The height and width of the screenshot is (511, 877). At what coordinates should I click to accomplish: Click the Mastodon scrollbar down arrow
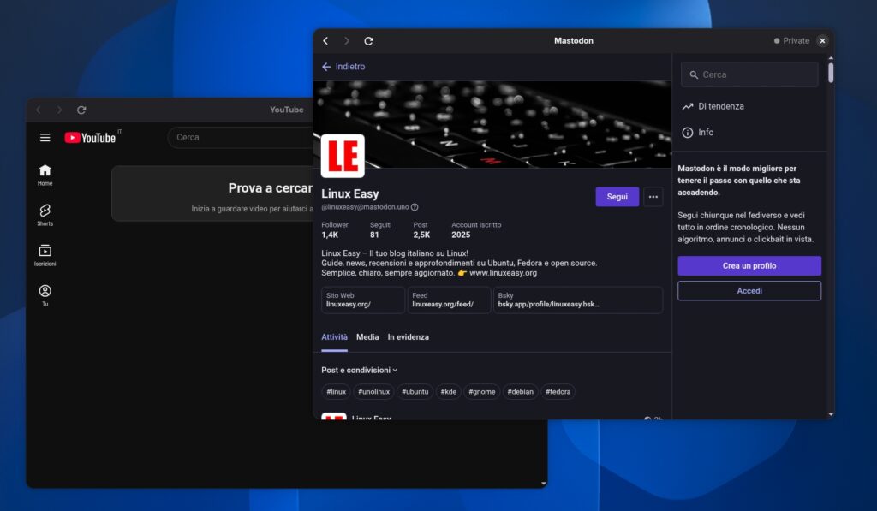tap(831, 414)
